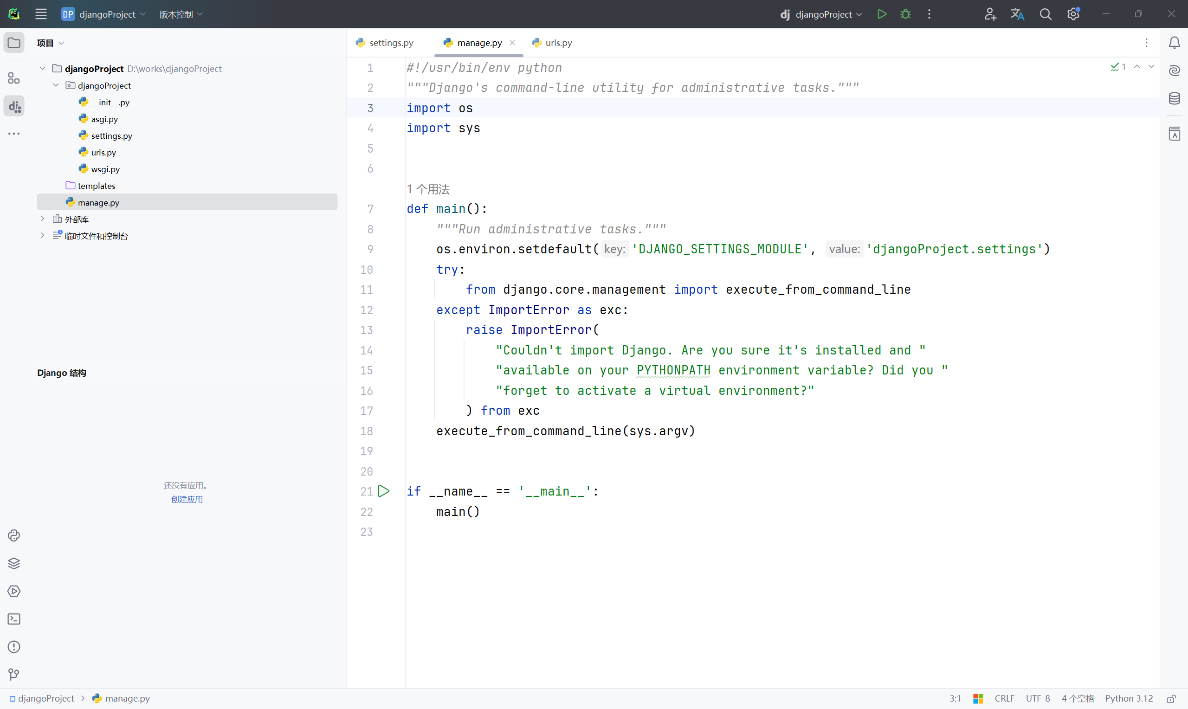1188x709 pixels.
Task: Click djangoProject breadcrumb in navigation bar
Action: [x=42, y=698]
